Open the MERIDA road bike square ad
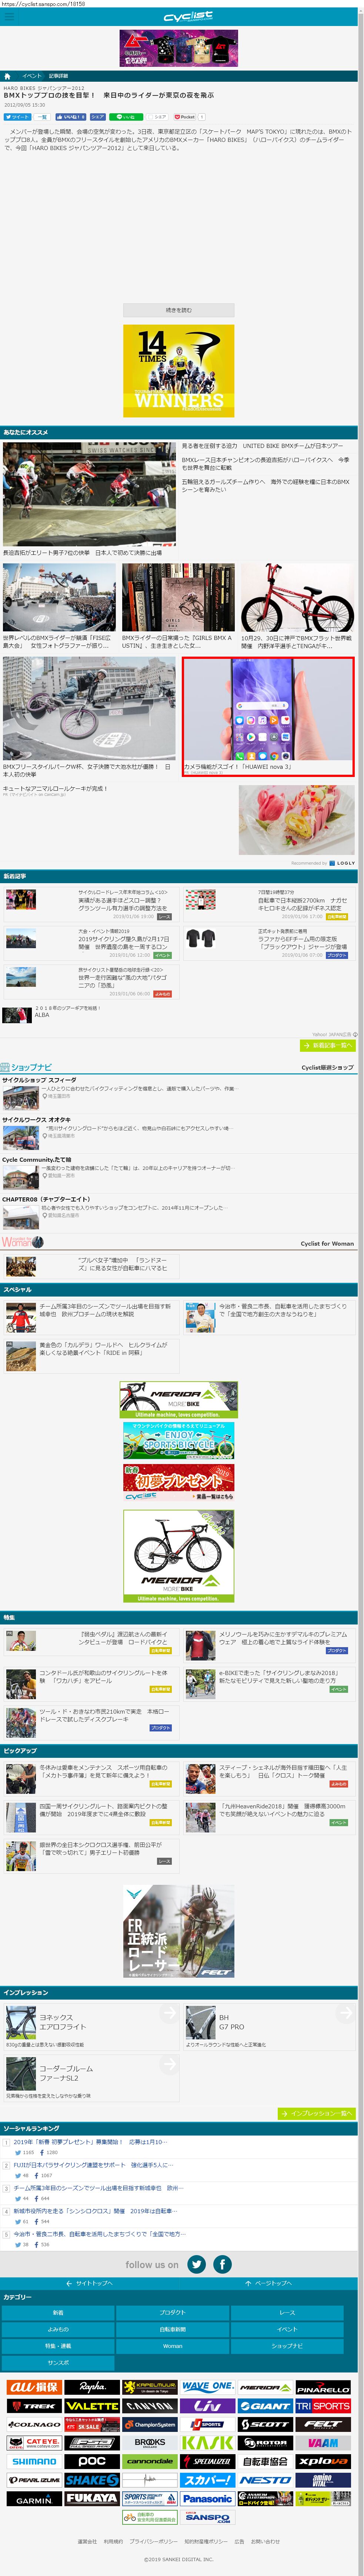Viewport: 364px width, 2576px height. [x=178, y=1556]
